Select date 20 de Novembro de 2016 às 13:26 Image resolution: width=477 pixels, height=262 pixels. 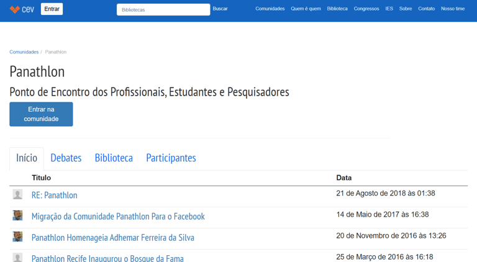tap(391, 236)
